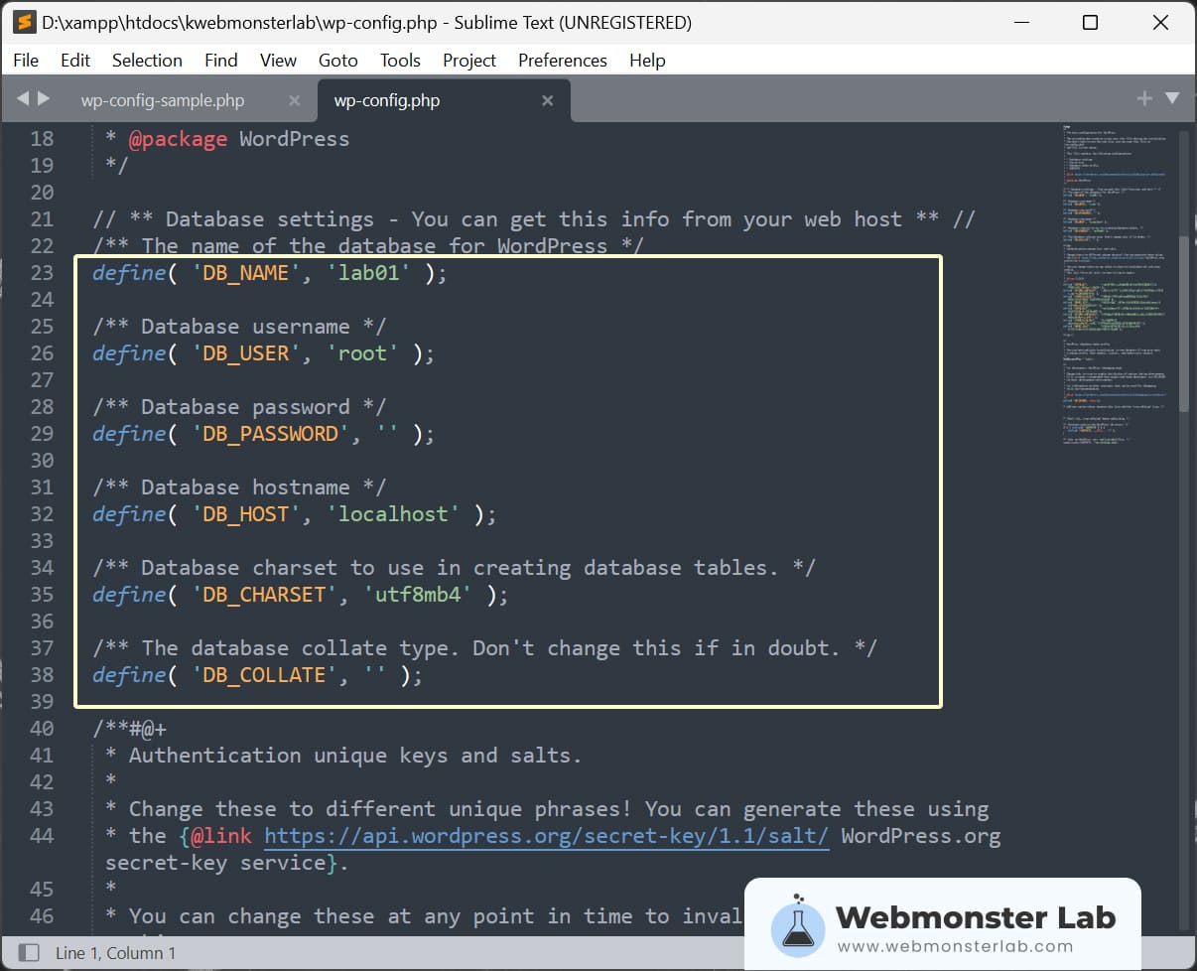Click the api.wordpress.org secret-key link
This screenshot has width=1197, height=971.
[546, 836]
